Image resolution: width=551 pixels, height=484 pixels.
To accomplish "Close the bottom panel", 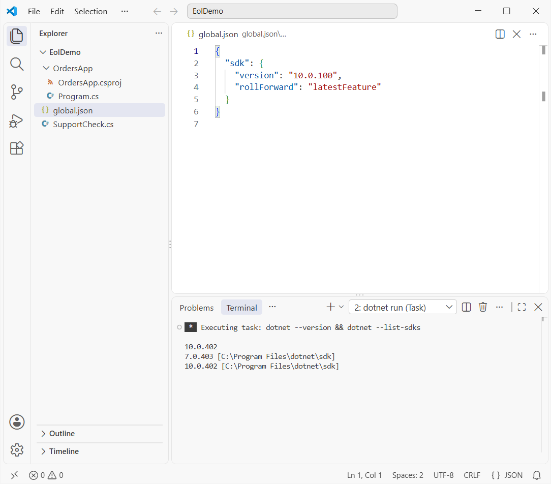I will pos(538,307).
